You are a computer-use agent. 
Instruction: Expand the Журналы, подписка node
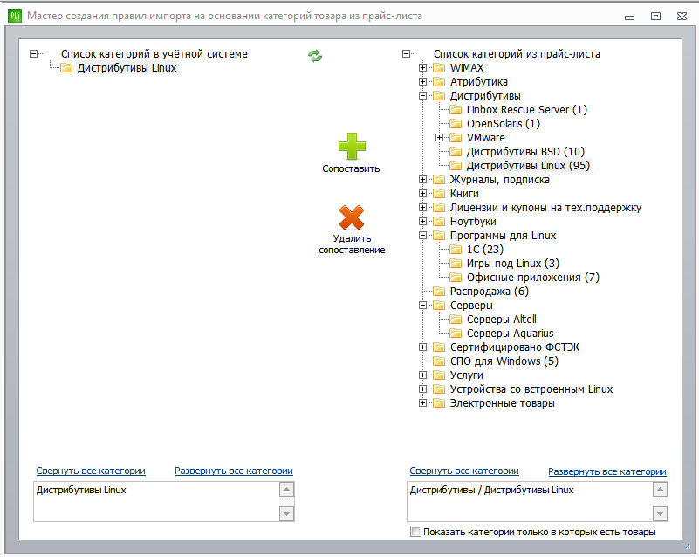click(422, 179)
